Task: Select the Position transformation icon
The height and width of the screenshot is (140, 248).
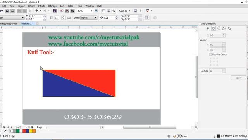Action: click(208, 28)
